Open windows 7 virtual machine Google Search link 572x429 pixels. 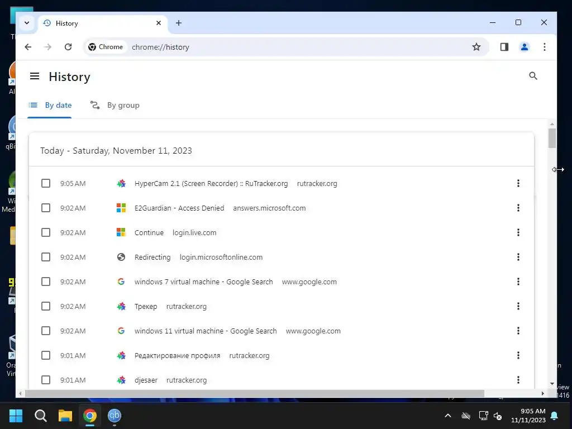203,282
